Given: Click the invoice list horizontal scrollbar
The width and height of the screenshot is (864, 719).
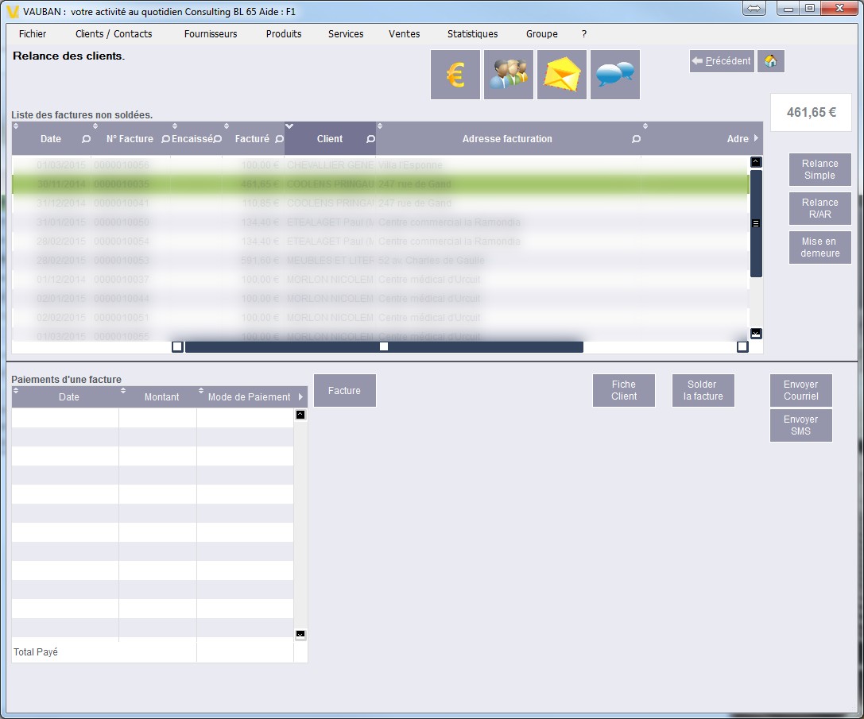Looking at the screenshot, I should tap(384, 346).
